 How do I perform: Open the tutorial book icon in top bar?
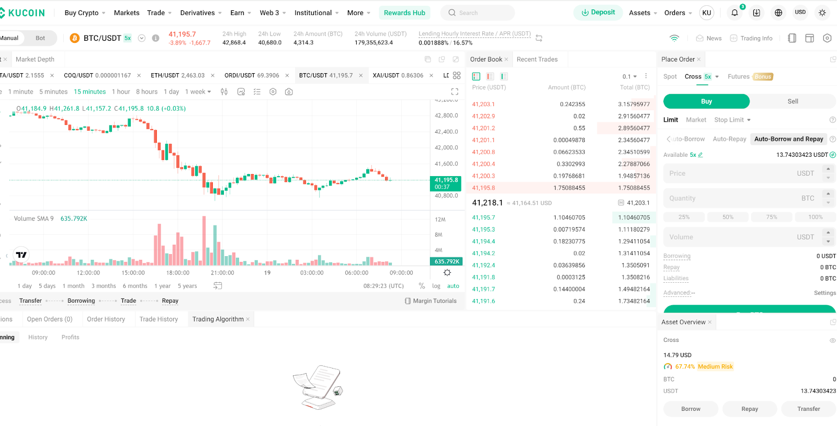(792, 38)
